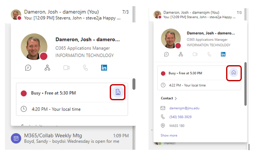The width and height of the screenshot is (255, 158).
Task: Expand the Contact section chevron
Action: (176, 98)
